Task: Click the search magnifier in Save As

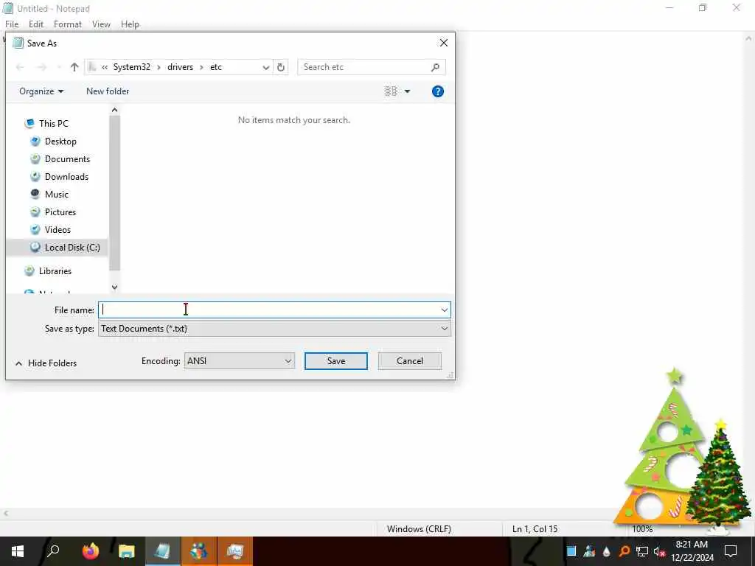Action: point(435,67)
